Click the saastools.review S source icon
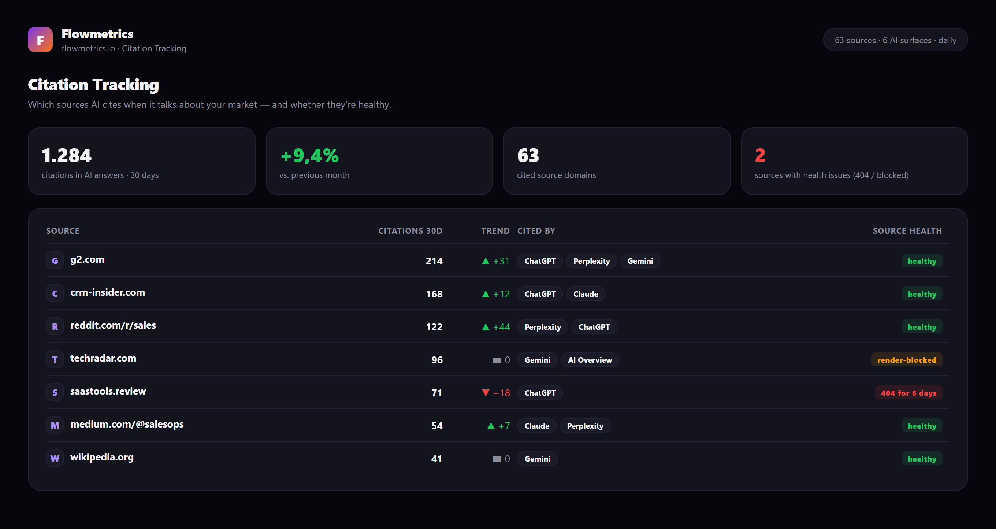Viewport: 996px width, 529px height. coord(55,392)
